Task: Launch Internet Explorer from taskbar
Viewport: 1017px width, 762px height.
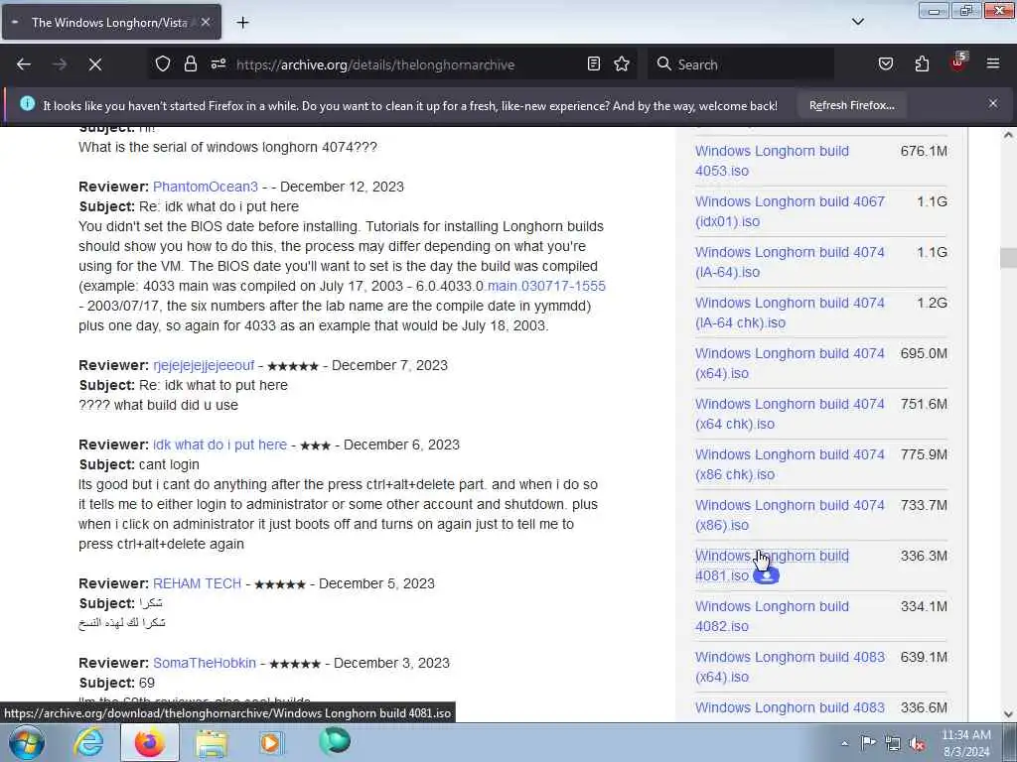Action: tap(88, 742)
